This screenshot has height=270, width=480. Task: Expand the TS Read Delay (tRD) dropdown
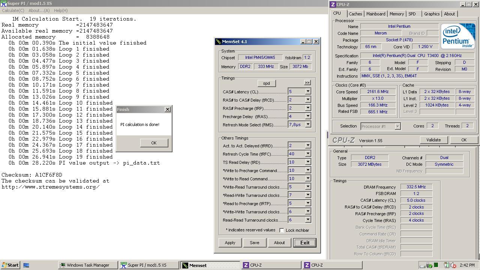[307, 162]
